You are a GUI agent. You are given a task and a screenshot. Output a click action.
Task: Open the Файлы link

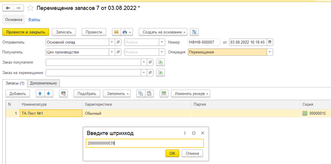(34, 19)
